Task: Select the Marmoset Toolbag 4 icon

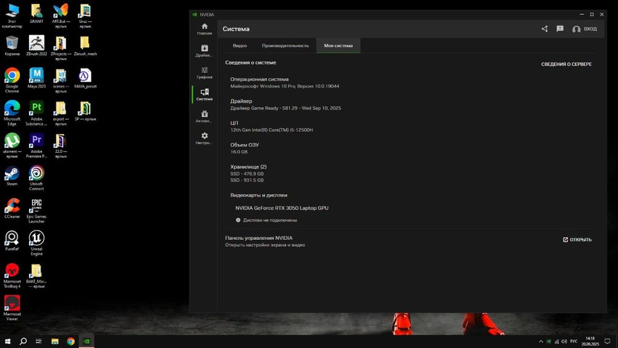Action: coord(12,276)
